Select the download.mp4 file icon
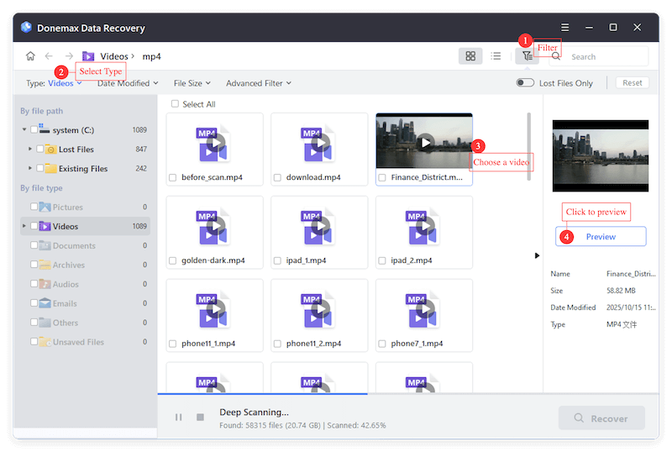 (318, 145)
